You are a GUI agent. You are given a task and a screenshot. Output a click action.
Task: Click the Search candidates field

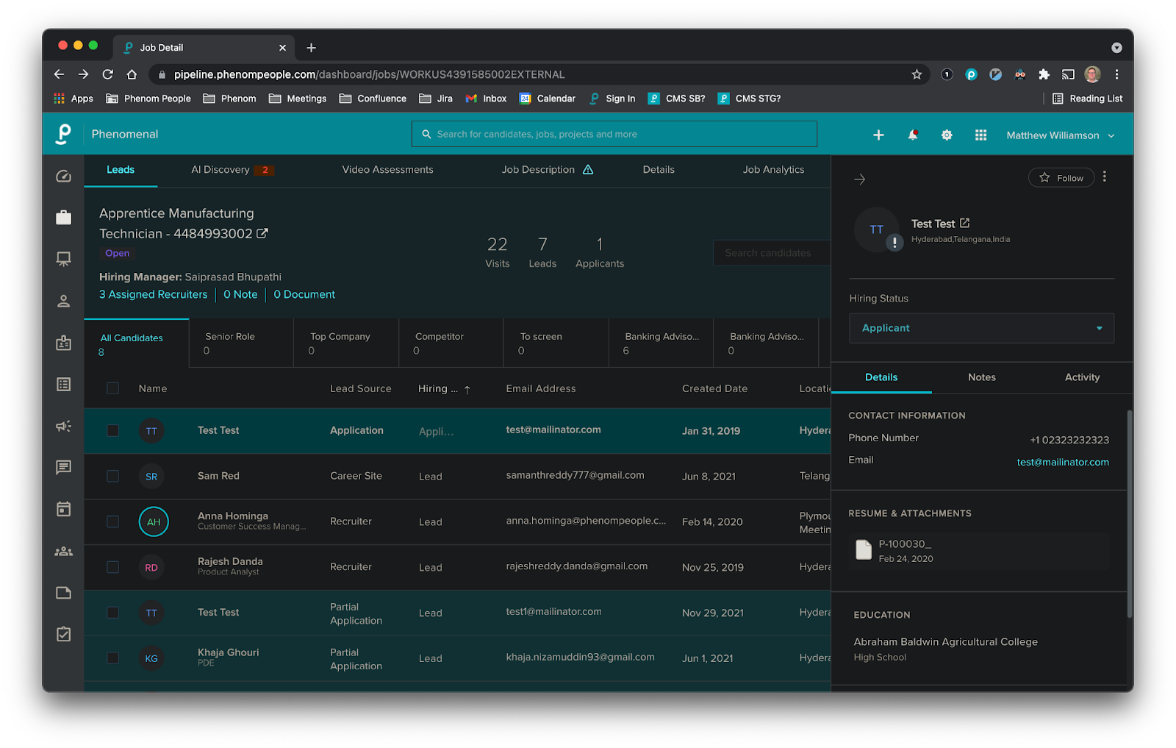pos(772,253)
